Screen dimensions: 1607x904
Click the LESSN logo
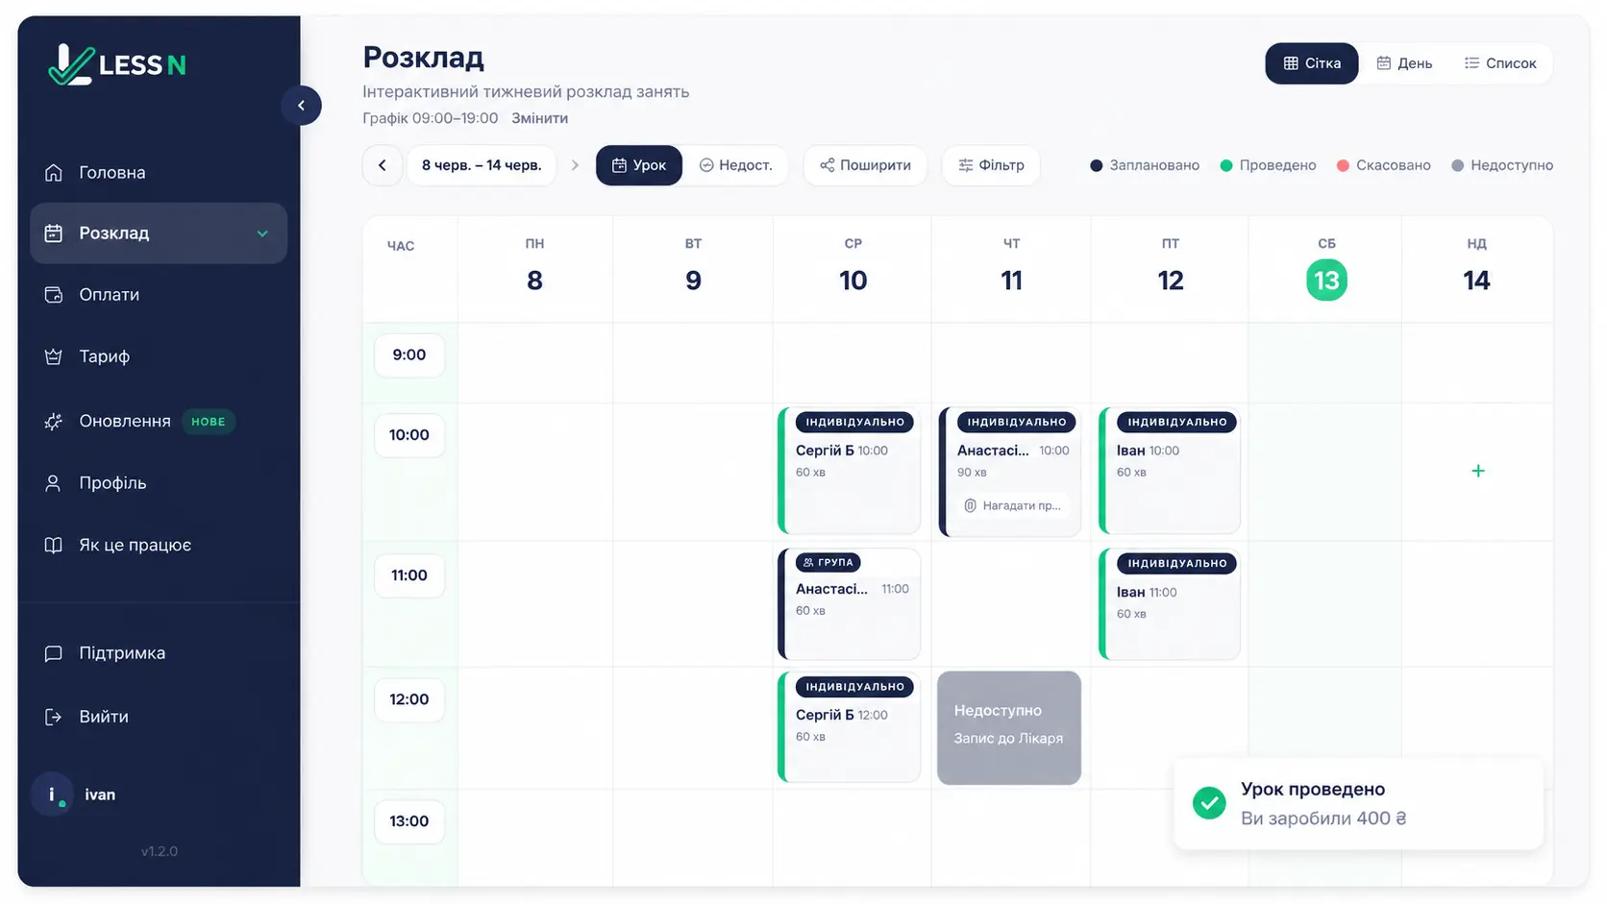[x=117, y=64]
